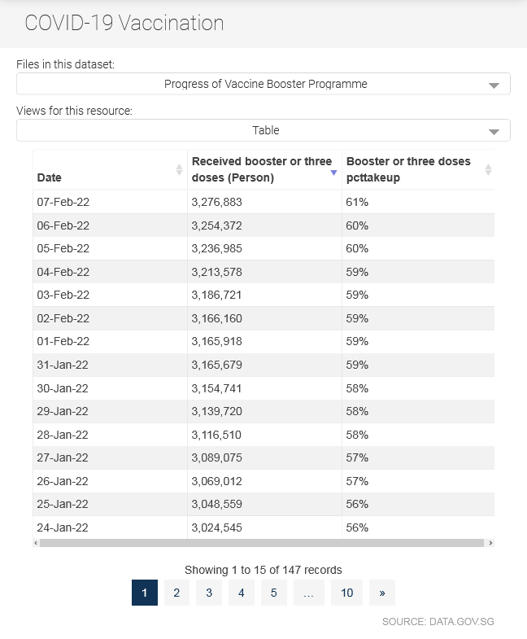This screenshot has height=639, width=527.
Task: Sort by Booster pcttakeup column arrows
Action: tap(488, 169)
